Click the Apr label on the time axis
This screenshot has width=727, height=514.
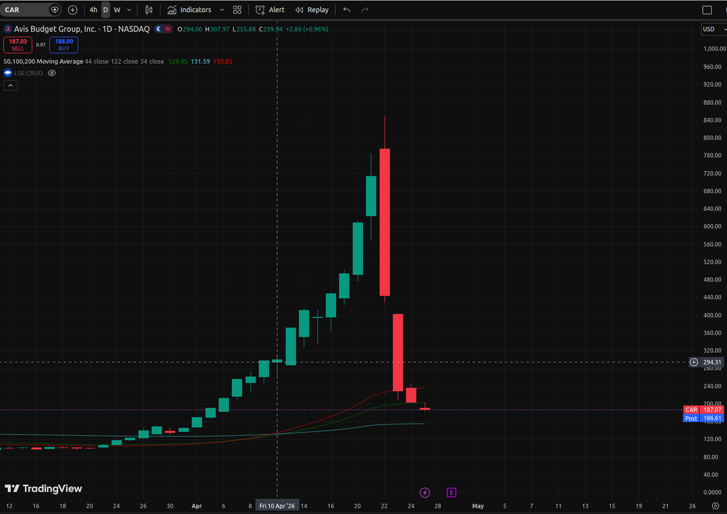[196, 506]
